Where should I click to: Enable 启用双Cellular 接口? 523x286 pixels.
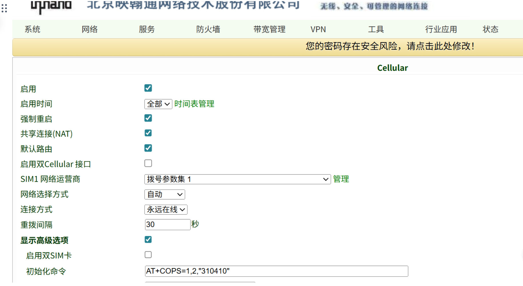tap(148, 163)
